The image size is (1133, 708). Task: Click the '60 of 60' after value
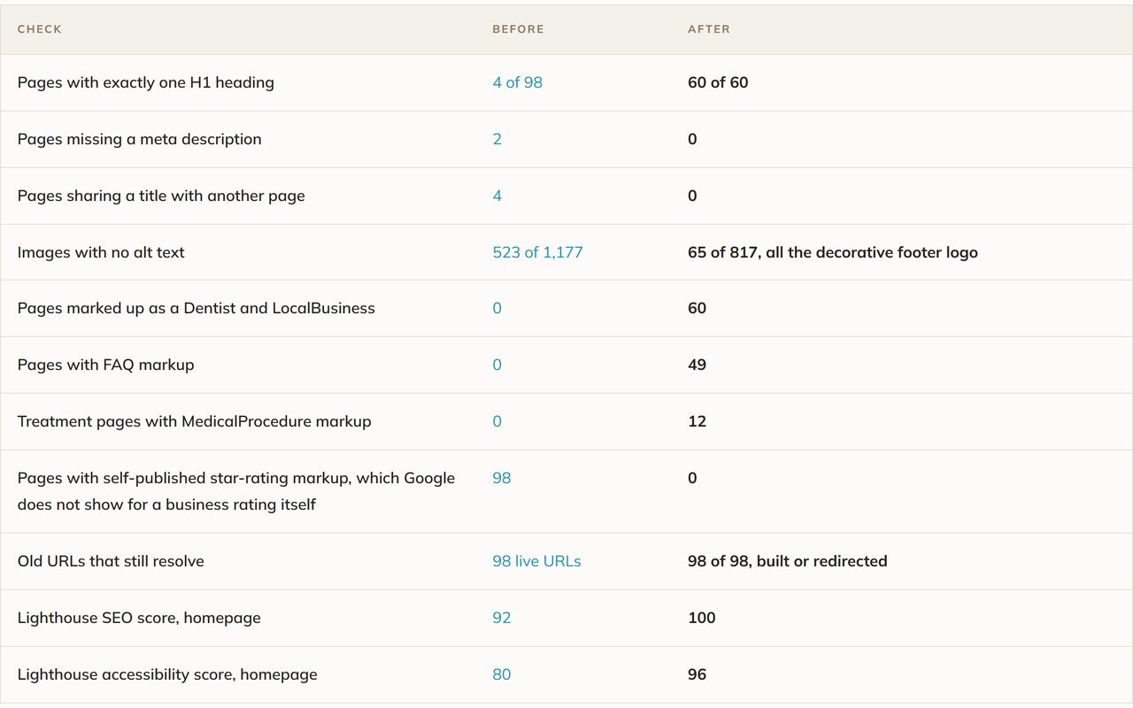718,82
